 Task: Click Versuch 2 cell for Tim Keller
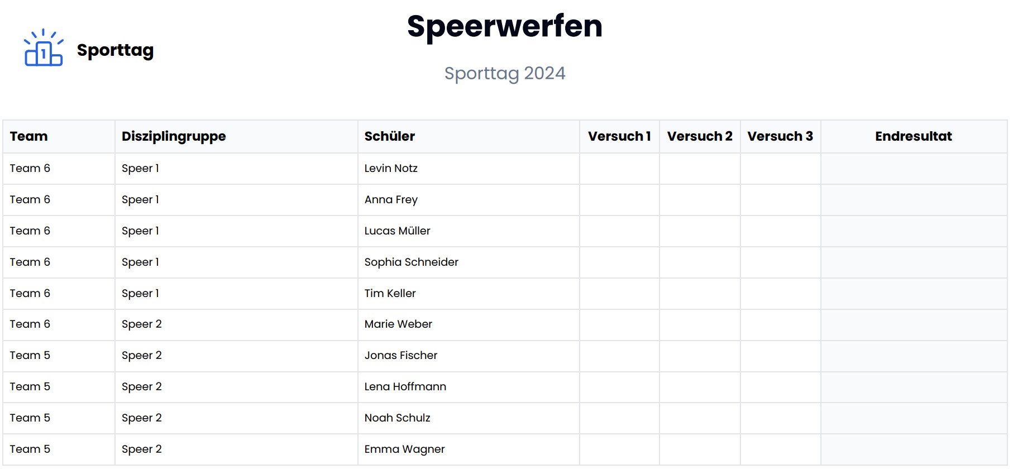coord(700,294)
